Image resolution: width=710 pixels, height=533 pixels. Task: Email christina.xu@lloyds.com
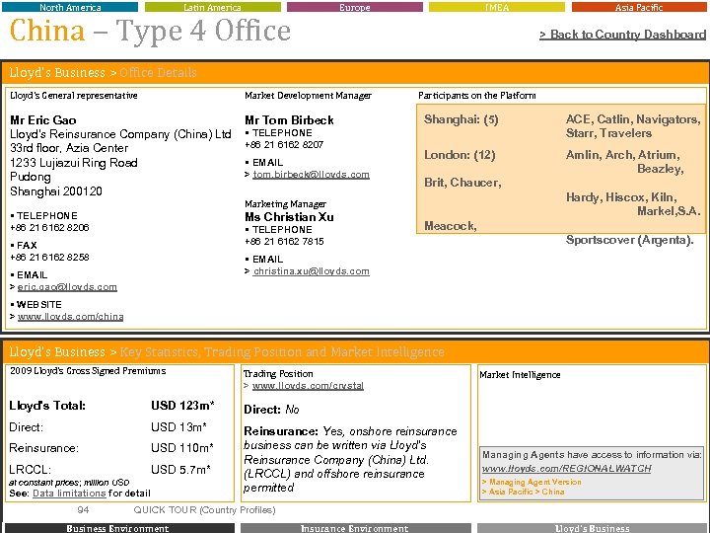[311, 271]
